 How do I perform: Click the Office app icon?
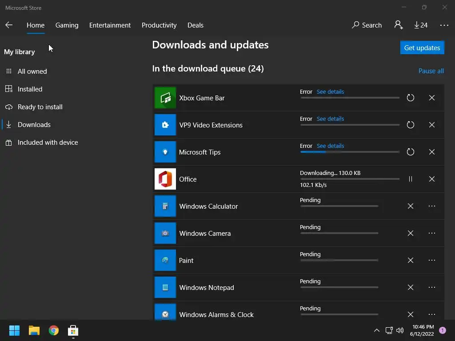pos(165,179)
